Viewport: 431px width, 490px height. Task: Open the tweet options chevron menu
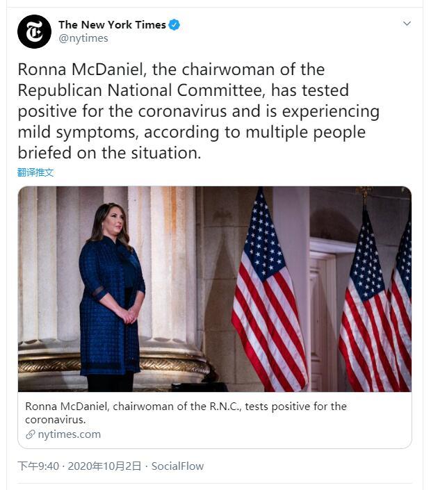(407, 24)
